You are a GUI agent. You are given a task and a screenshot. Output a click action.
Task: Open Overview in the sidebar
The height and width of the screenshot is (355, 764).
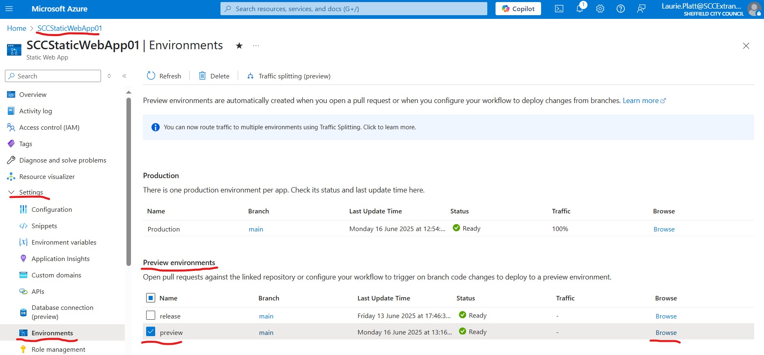point(33,94)
